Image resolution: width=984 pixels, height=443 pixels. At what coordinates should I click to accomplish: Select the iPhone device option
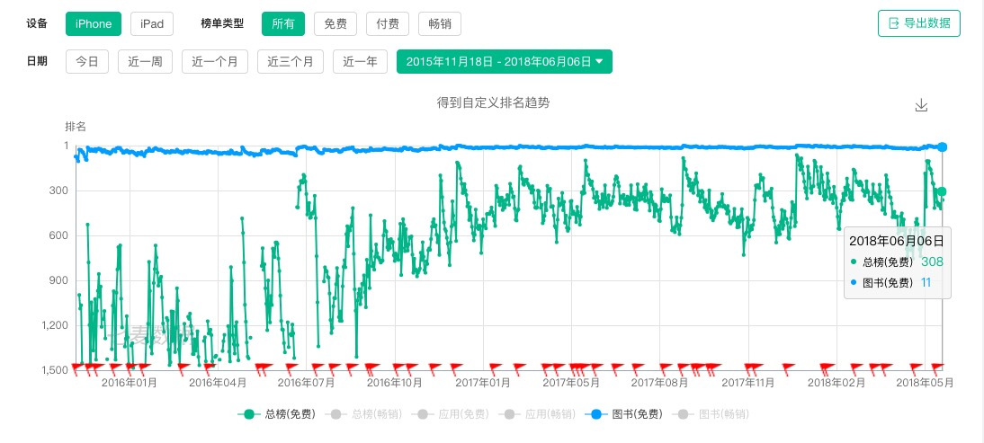click(x=93, y=23)
